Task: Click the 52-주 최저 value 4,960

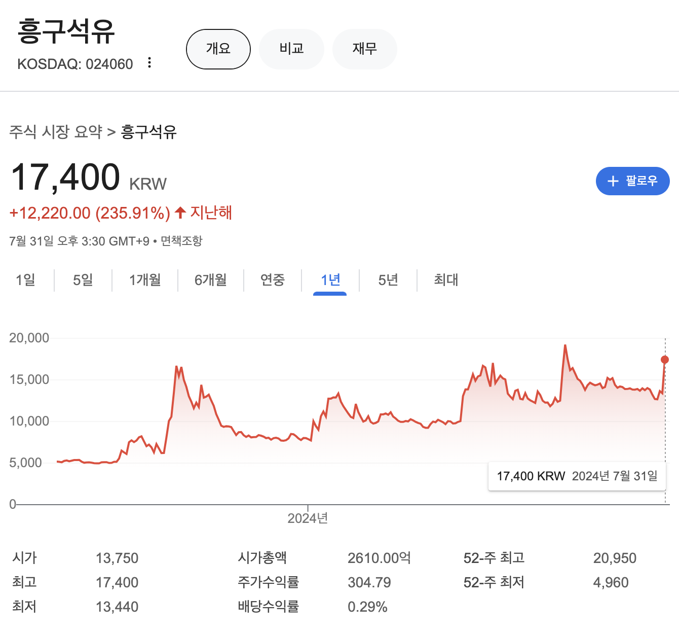Action: tap(611, 583)
